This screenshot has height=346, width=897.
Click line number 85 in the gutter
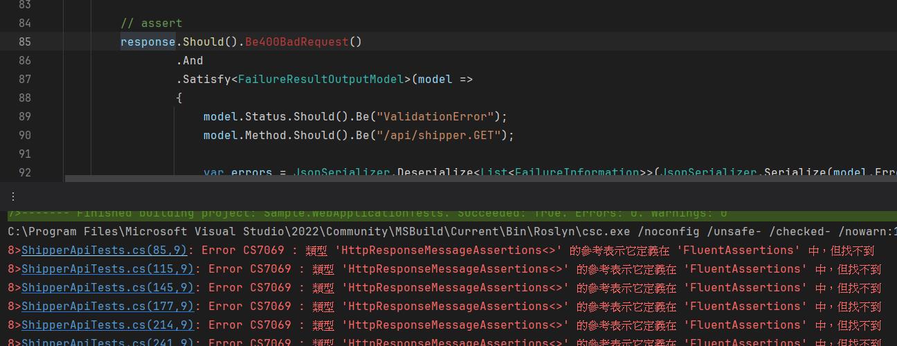pyautogui.click(x=25, y=42)
